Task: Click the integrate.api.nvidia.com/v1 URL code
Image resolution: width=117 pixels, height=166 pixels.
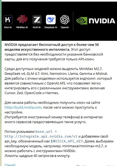Action: point(41,136)
